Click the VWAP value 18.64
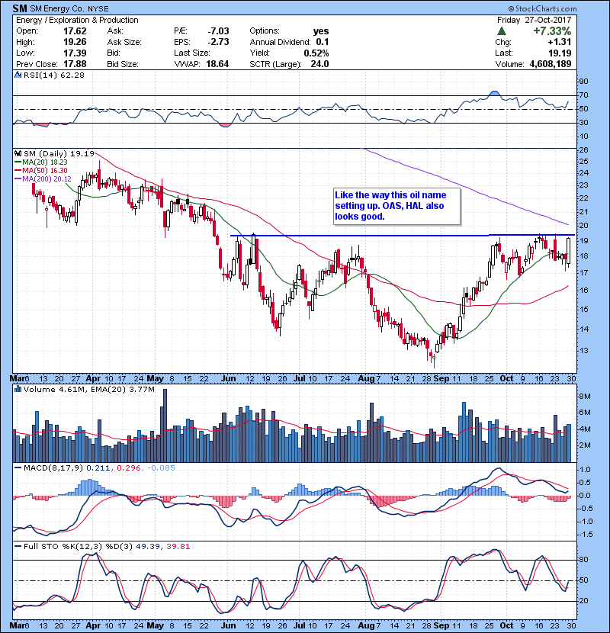The height and width of the screenshot is (633, 610). click(x=217, y=64)
